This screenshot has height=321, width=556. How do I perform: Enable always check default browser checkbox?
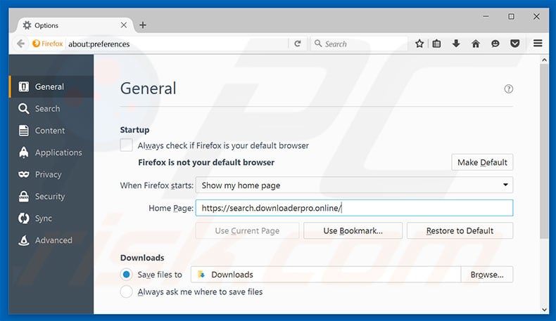pyautogui.click(x=126, y=145)
